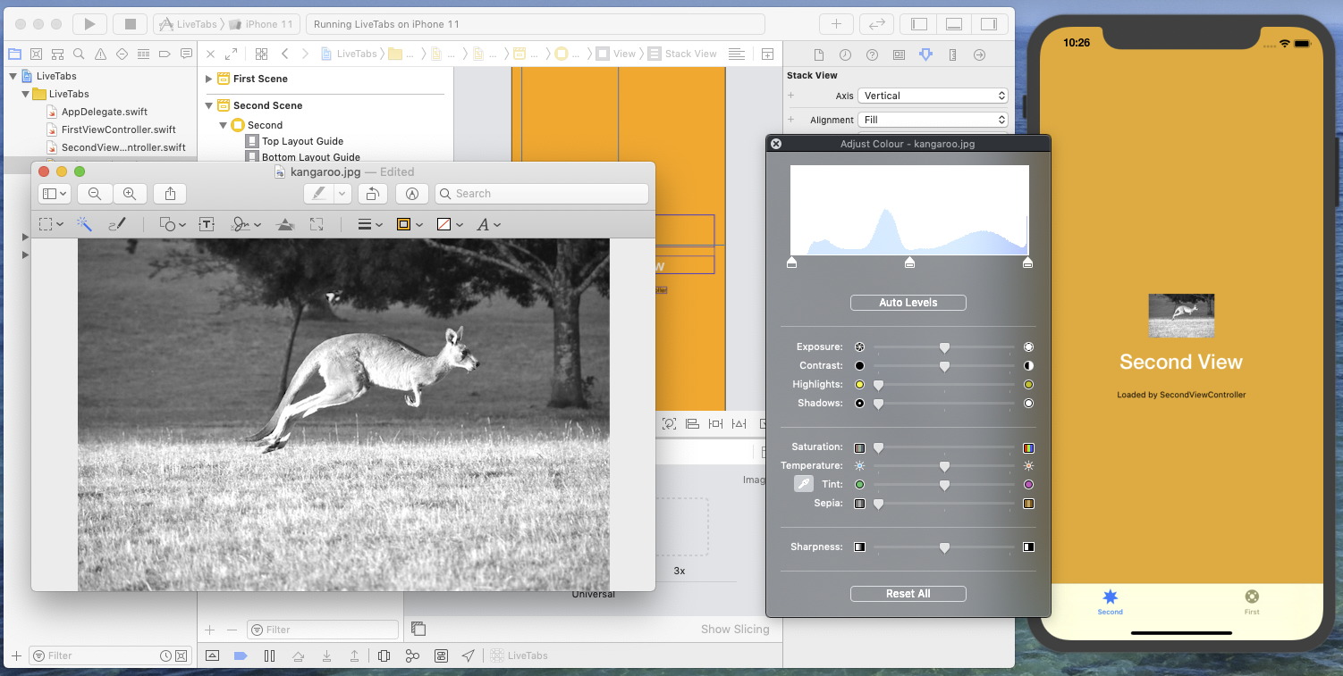Screen dimensions: 1343x676
Task: Click the Xcode Stop button
Action: click(x=130, y=24)
